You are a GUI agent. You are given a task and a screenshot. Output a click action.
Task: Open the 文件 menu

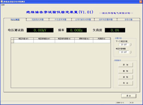[3, 5]
